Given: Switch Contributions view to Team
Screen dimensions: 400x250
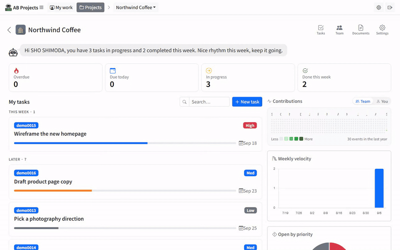Looking at the screenshot, I should (x=363, y=101).
